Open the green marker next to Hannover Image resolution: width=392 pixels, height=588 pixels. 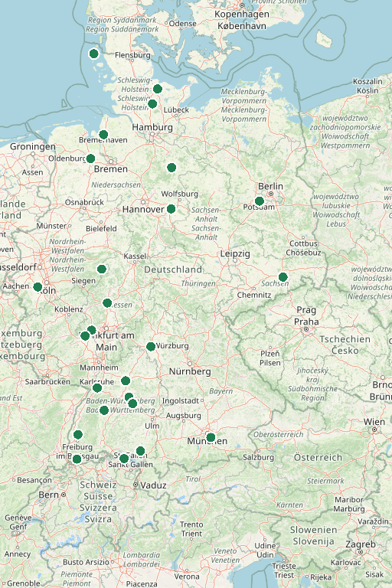[171, 209]
